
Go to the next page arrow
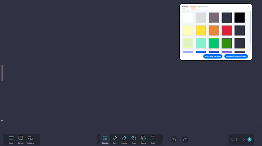tap(244, 139)
